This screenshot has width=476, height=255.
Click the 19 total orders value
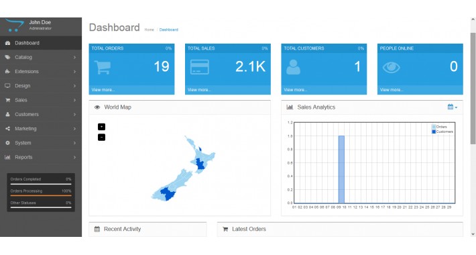161,66
